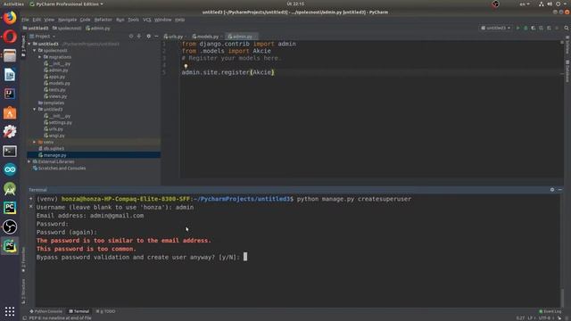Open the Refactor menu
571x321 pixels.
pos(103,20)
